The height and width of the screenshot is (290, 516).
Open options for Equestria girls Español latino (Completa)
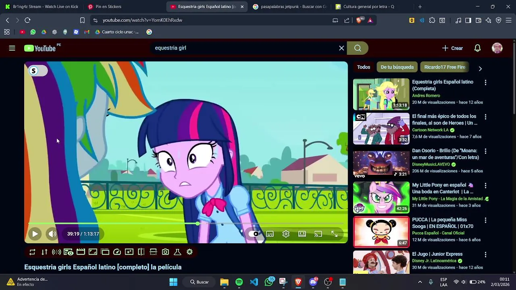485,82
